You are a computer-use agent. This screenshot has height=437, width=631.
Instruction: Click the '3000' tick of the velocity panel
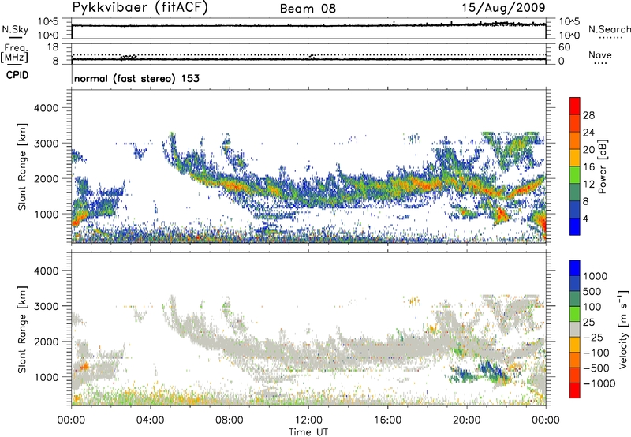click(46, 306)
